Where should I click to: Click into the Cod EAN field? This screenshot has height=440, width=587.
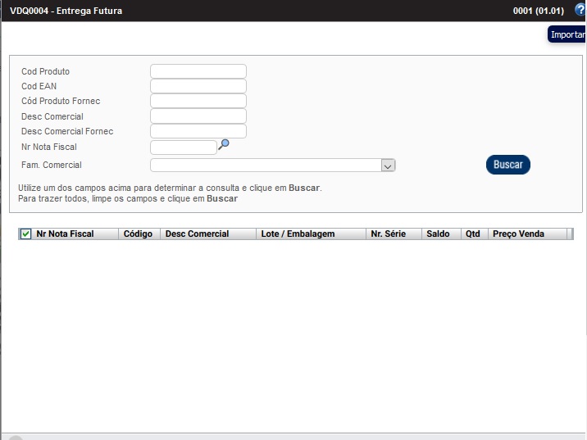coord(198,86)
